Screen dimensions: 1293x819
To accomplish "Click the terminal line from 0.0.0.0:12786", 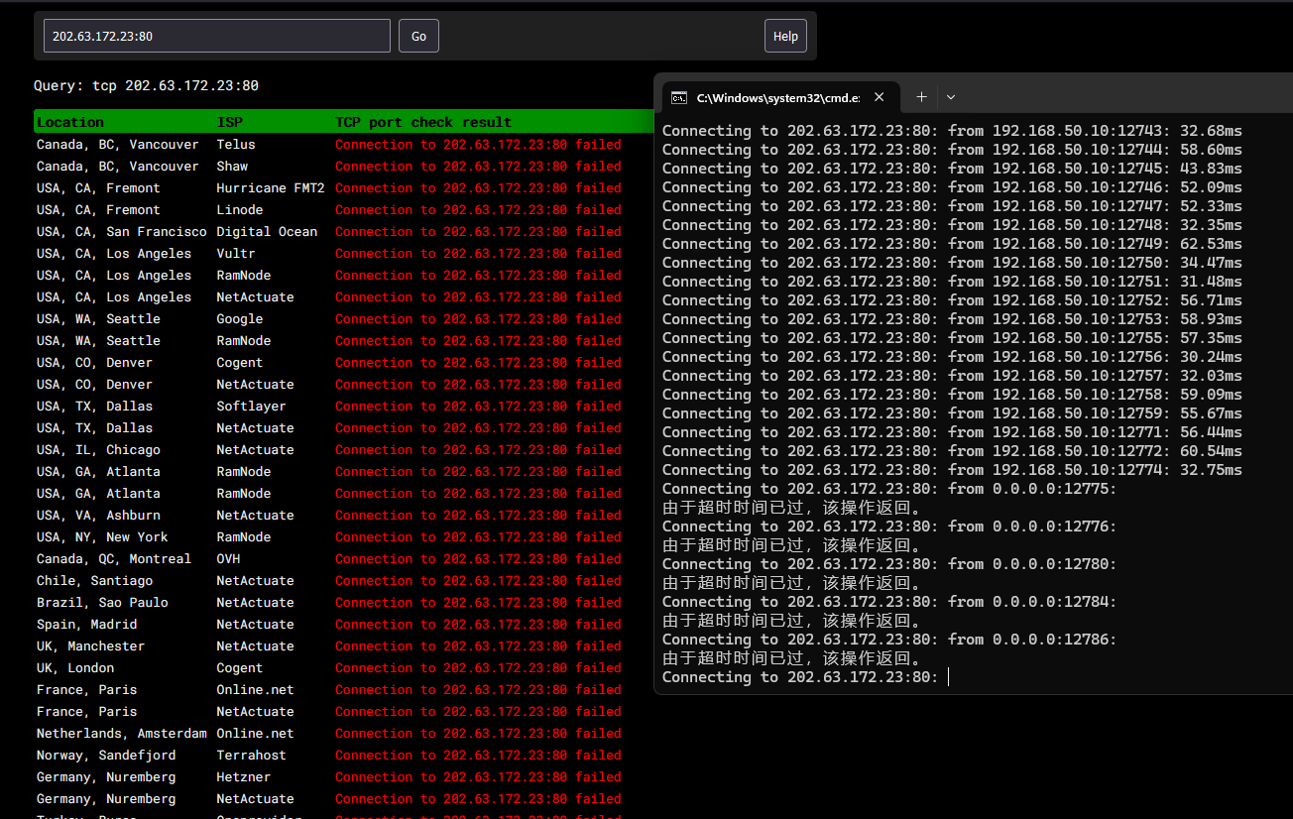I will tap(889, 640).
